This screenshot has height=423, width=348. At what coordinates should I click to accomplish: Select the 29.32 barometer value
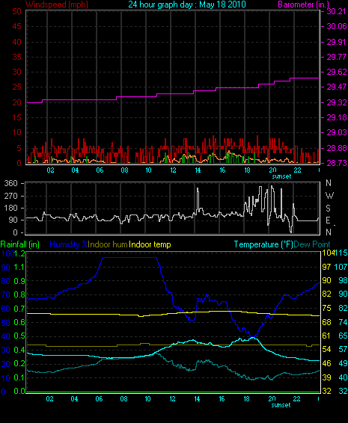click(x=336, y=102)
